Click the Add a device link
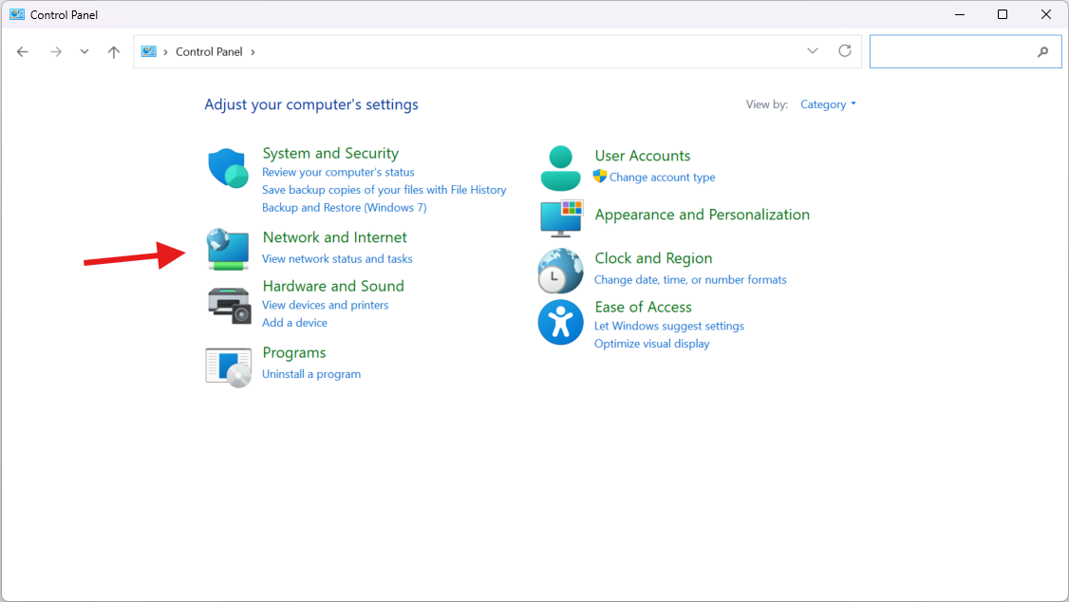The width and height of the screenshot is (1069, 602). pos(294,323)
